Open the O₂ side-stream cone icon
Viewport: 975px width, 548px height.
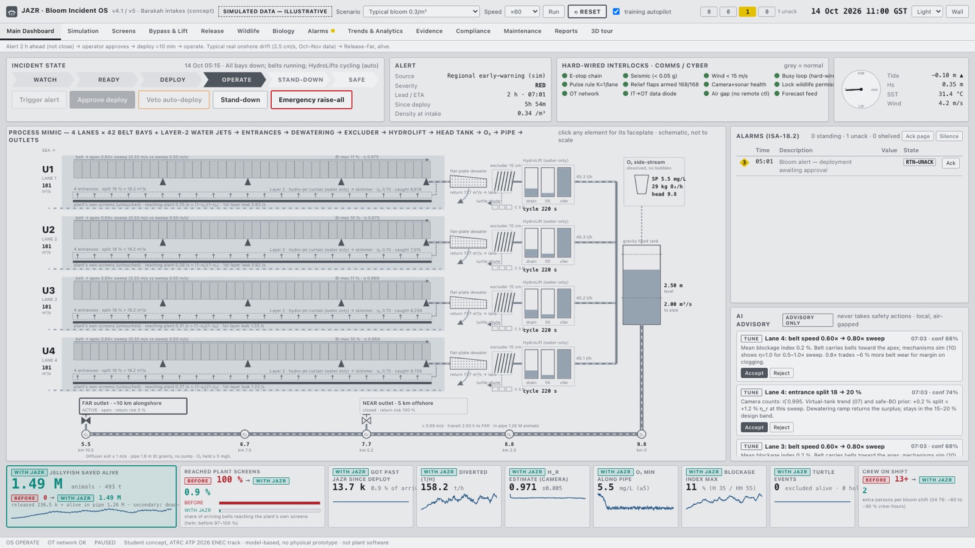(x=641, y=184)
